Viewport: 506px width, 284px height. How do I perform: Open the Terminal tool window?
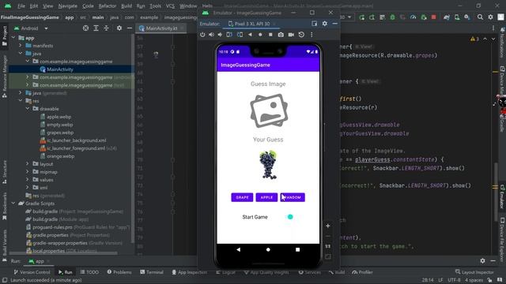(152, 272)
